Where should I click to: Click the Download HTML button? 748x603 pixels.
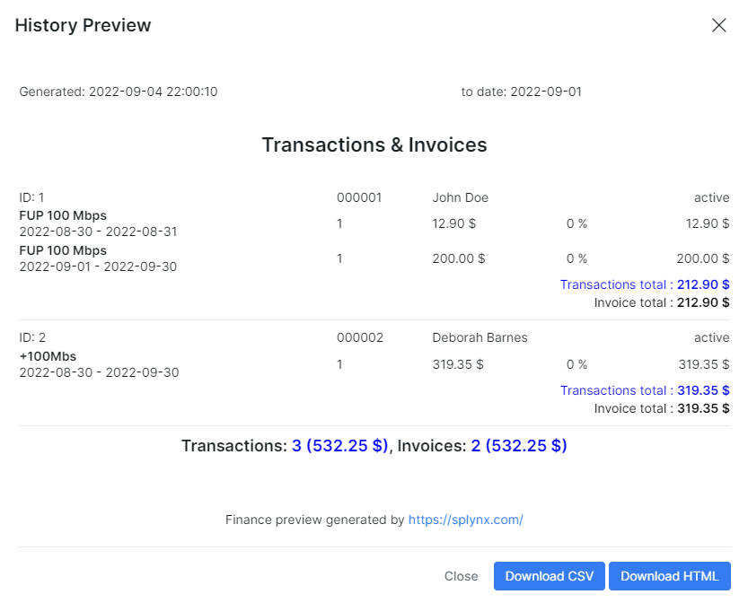point(669,576)
